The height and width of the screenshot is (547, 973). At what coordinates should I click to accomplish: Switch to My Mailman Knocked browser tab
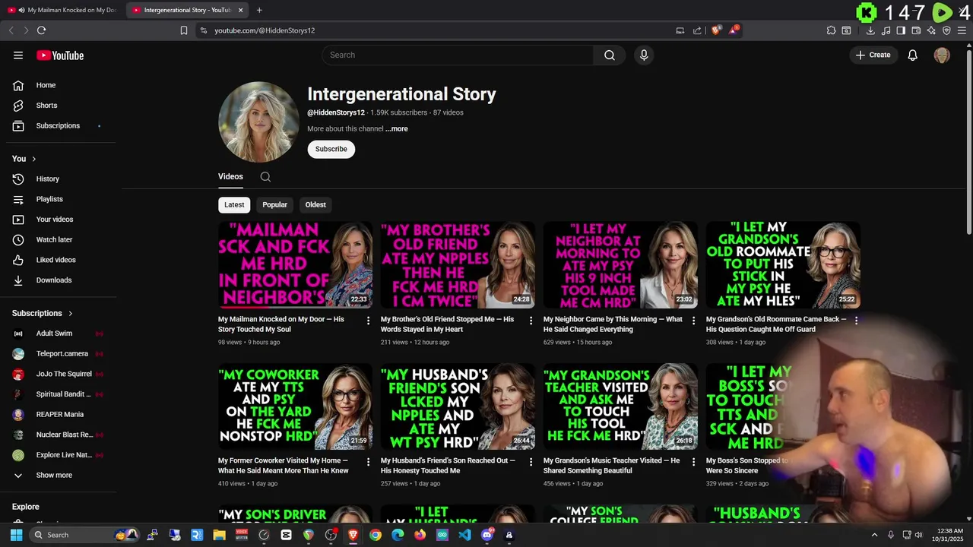62,10
